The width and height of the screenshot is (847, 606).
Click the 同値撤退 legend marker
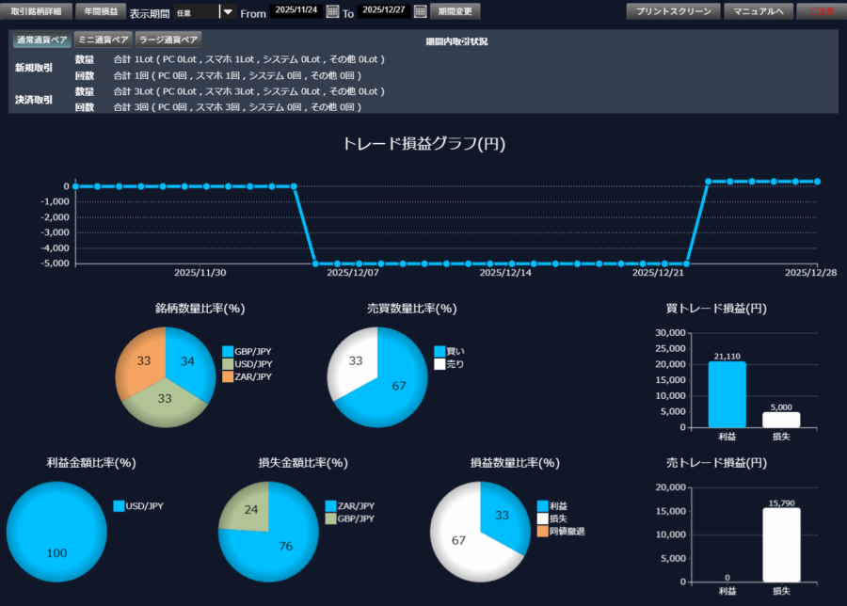pos(542,532)
